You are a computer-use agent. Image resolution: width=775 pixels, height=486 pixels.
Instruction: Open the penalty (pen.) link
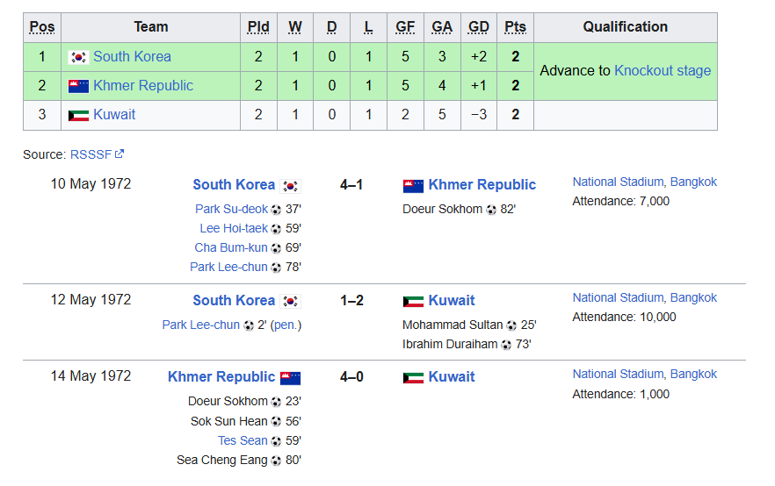tap(286, 325)
